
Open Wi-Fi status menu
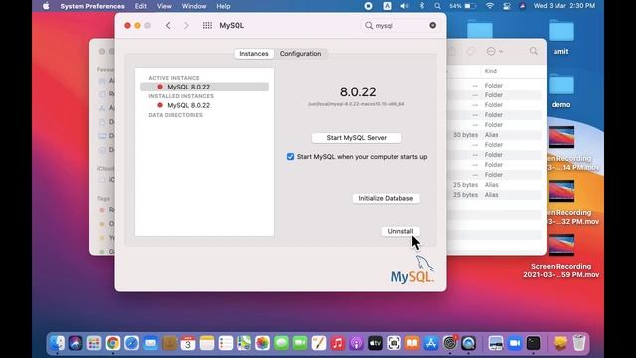490,6
